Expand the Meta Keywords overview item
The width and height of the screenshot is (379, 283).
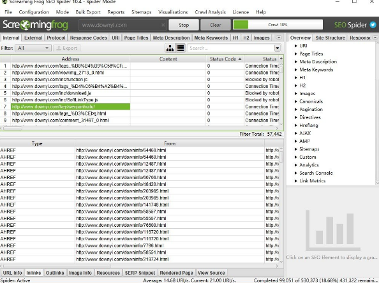[295, 69]
